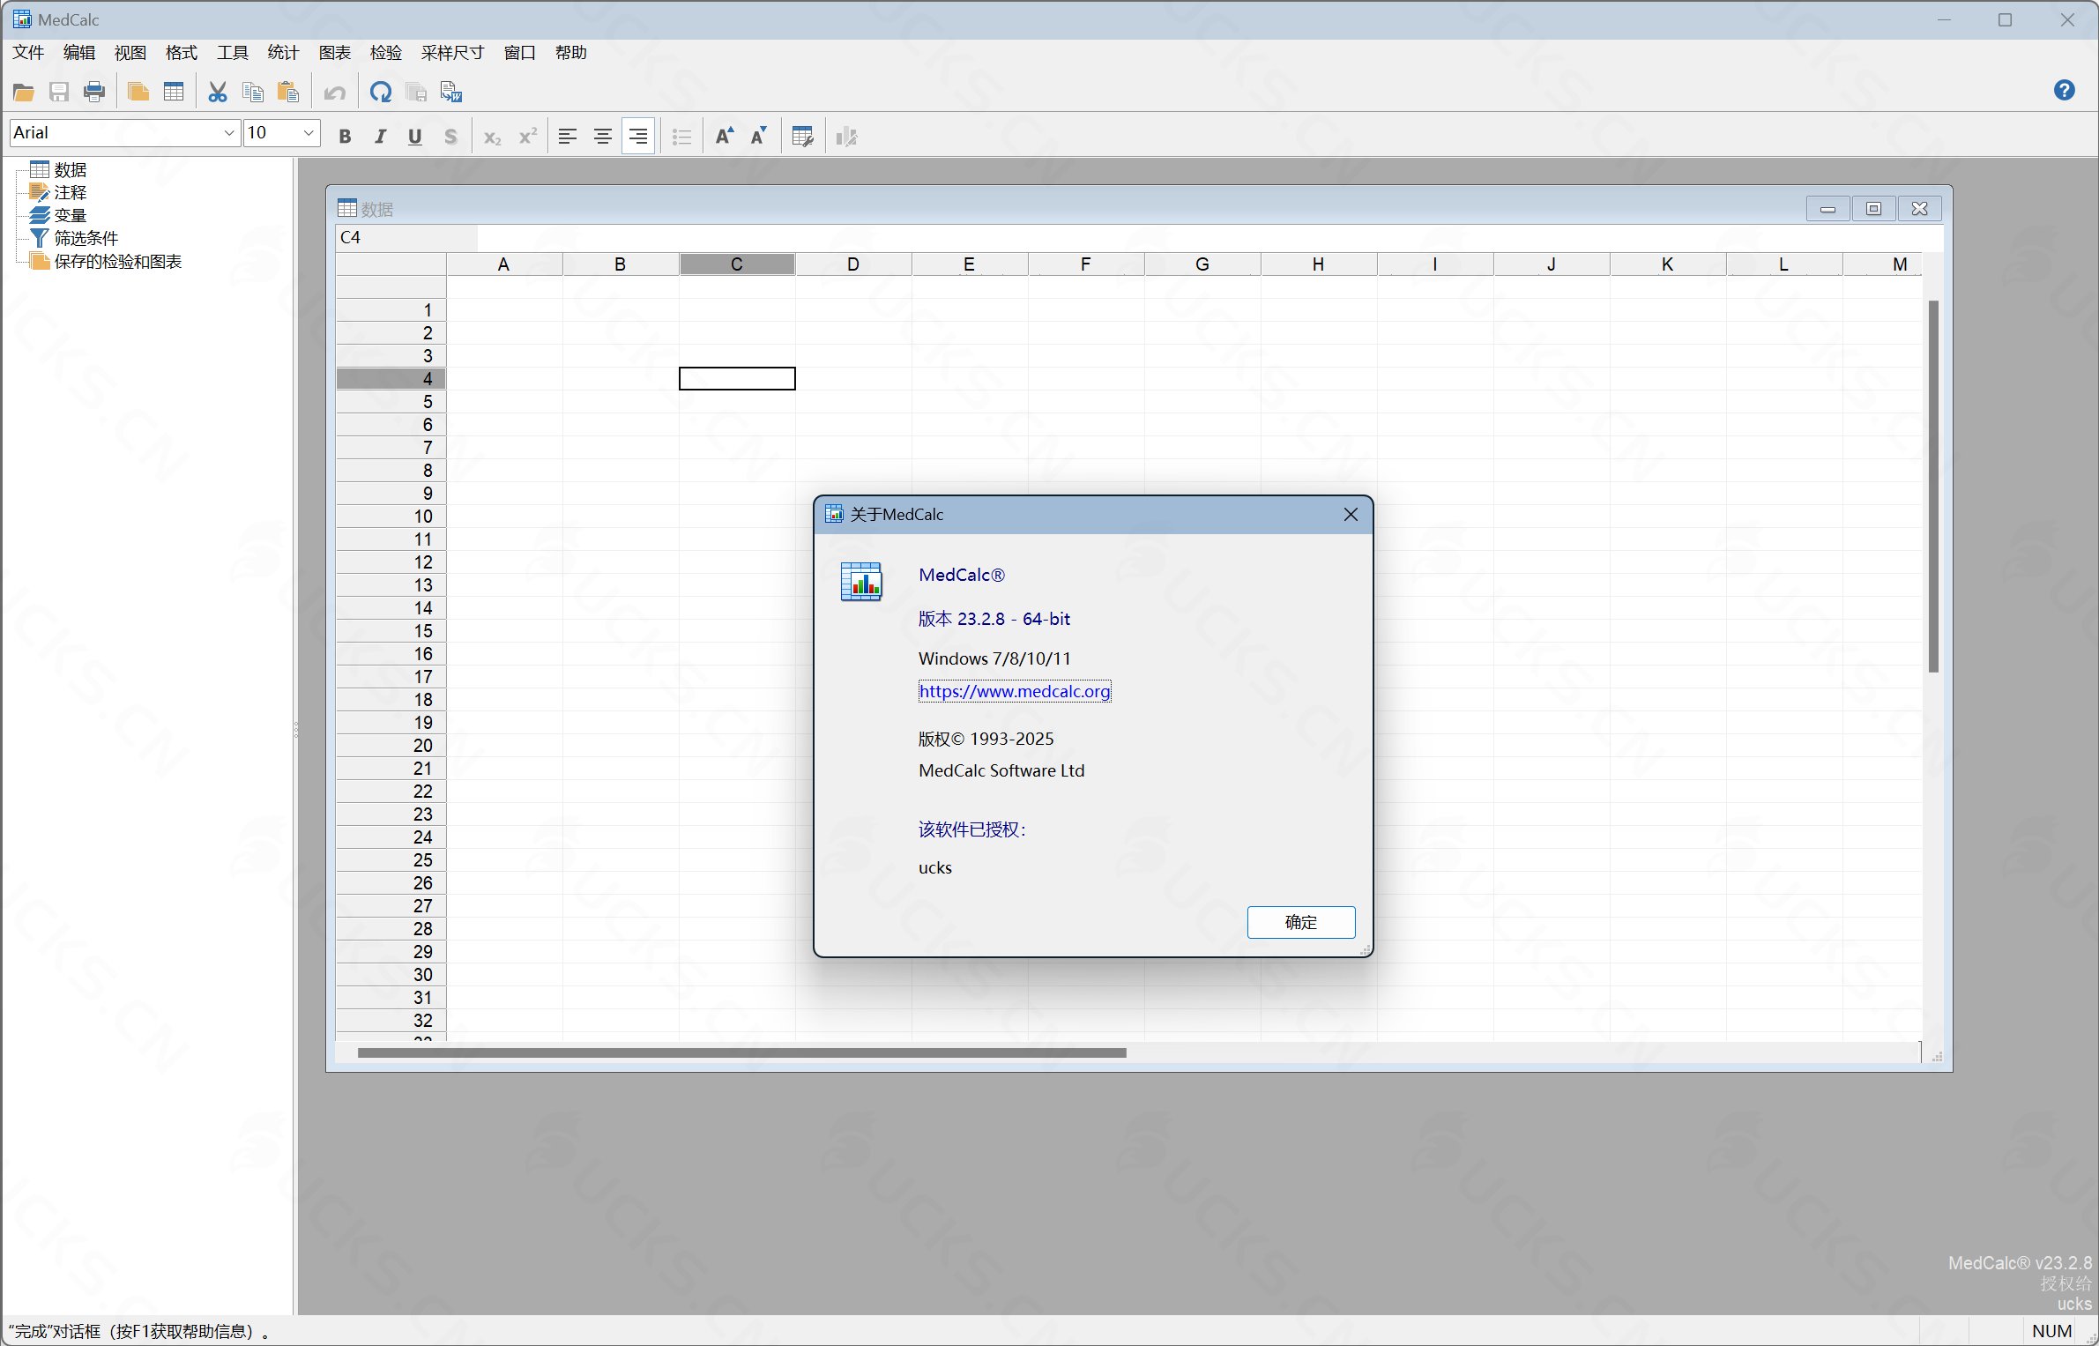Viewport: 2099px width, 1346px height.
Task: Click the Export to Word icon
Action: click(451, 92)
